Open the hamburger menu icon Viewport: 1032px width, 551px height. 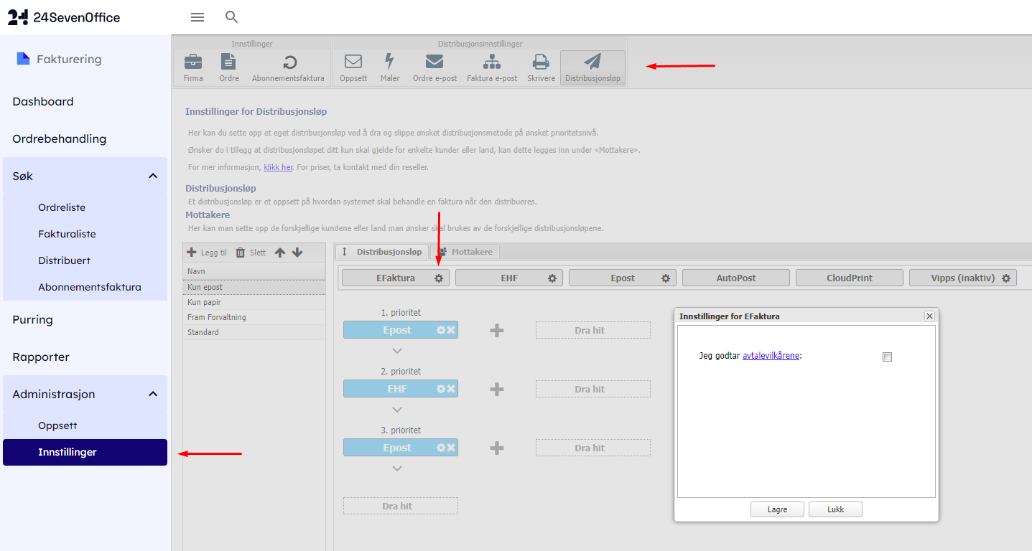tap(197, 17)
